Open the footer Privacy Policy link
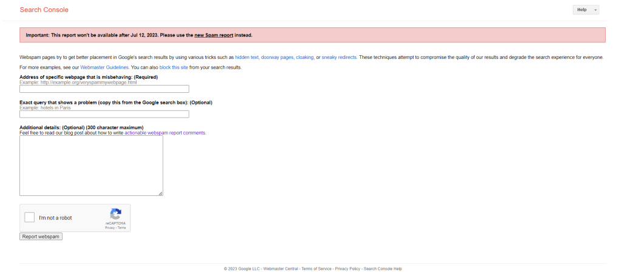The image size is (622, 276). click(347, 269)
